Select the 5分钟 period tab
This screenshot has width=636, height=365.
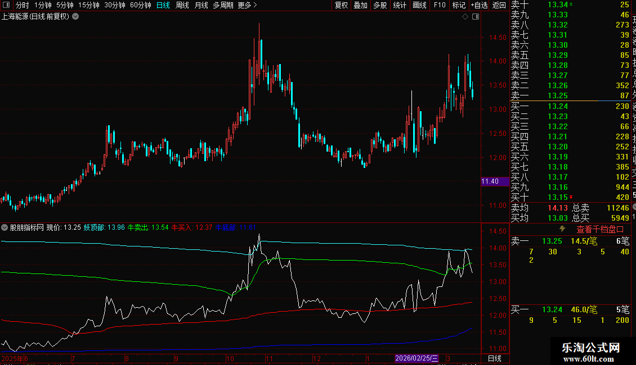(65, 5)
